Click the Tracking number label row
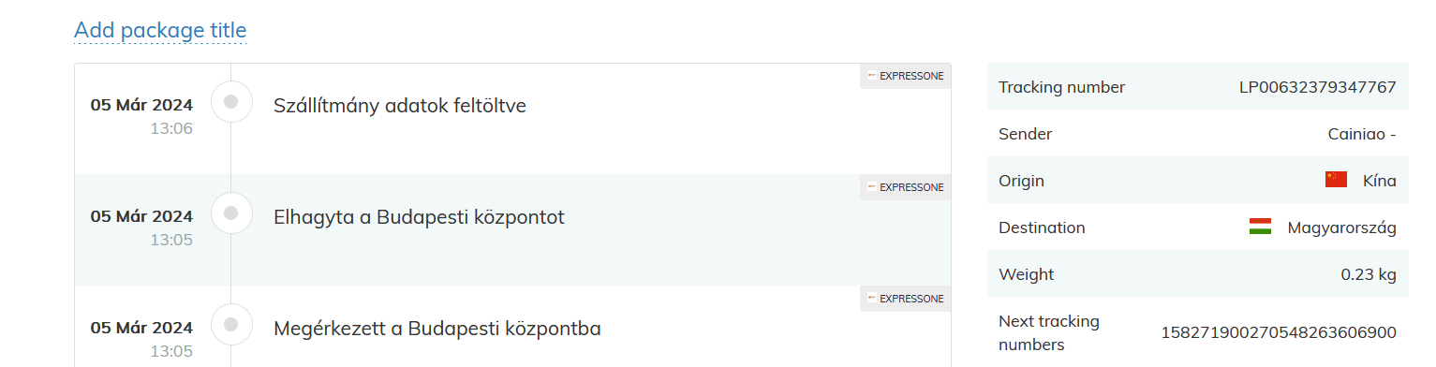 coord(1198,87)
